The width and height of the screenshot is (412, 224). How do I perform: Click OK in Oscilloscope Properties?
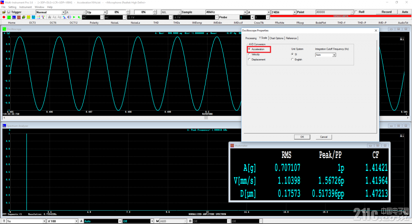coord(302,137)
